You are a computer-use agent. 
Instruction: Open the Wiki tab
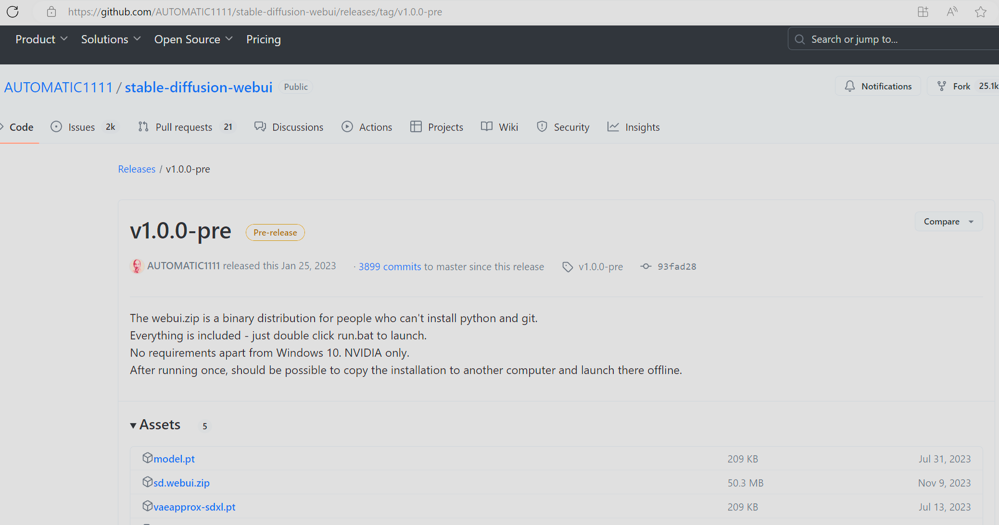(499, 127)
